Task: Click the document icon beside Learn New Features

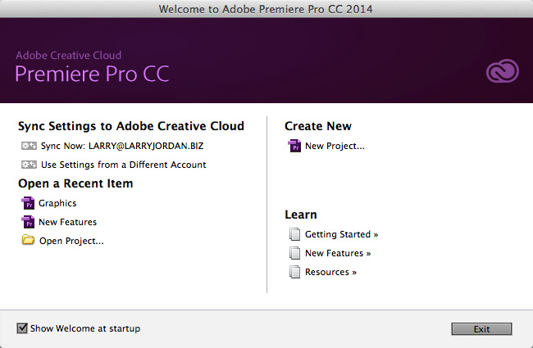Action: coord(294,253)
